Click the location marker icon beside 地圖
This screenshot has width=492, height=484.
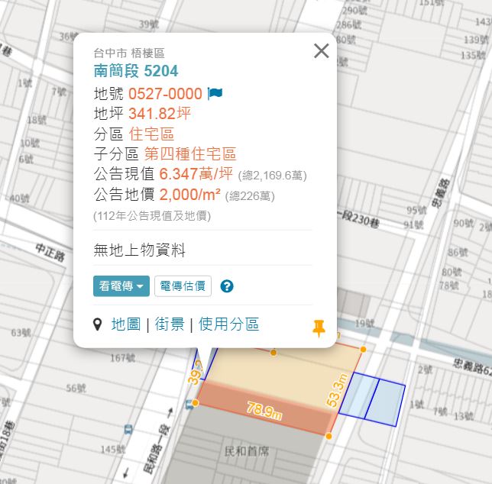tap(98, 324)
